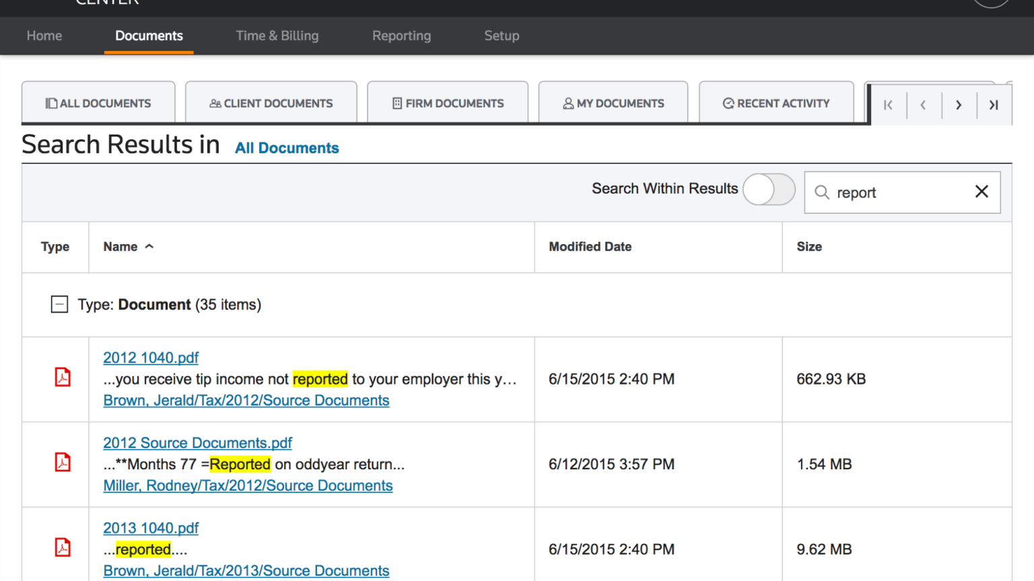This screenshot has height=581, width=1034.
Task: Toggle Search Within Results switch
Action: pos(769,190)
